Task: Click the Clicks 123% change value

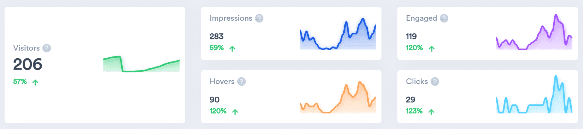Action: coord(414,111)
